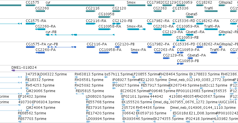Image resolution: width=238 pixels, height=123 pixels.
Task: Select the CG2120 gene glyph
Action: (117, 11)
